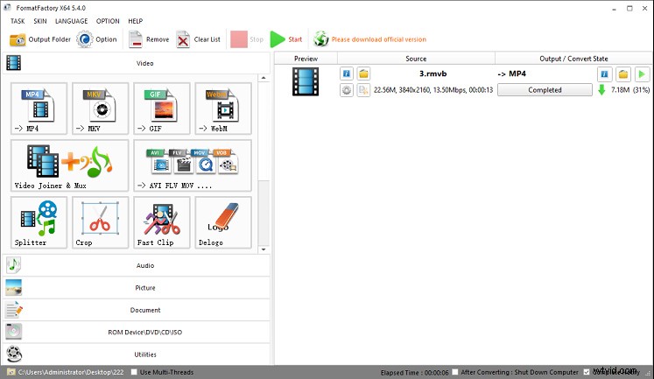This screenshot has width=654, height=379.
Task: Expand the Audio category
Action: pos(137,265)
